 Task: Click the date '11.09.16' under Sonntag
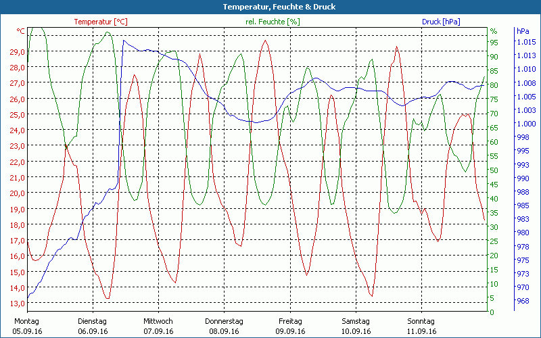[422, 331]
